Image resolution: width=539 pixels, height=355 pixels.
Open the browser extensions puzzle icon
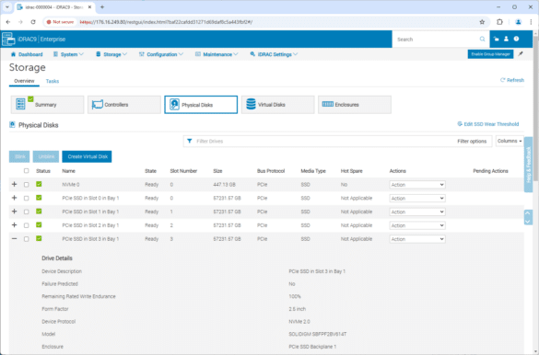[499, 22]
